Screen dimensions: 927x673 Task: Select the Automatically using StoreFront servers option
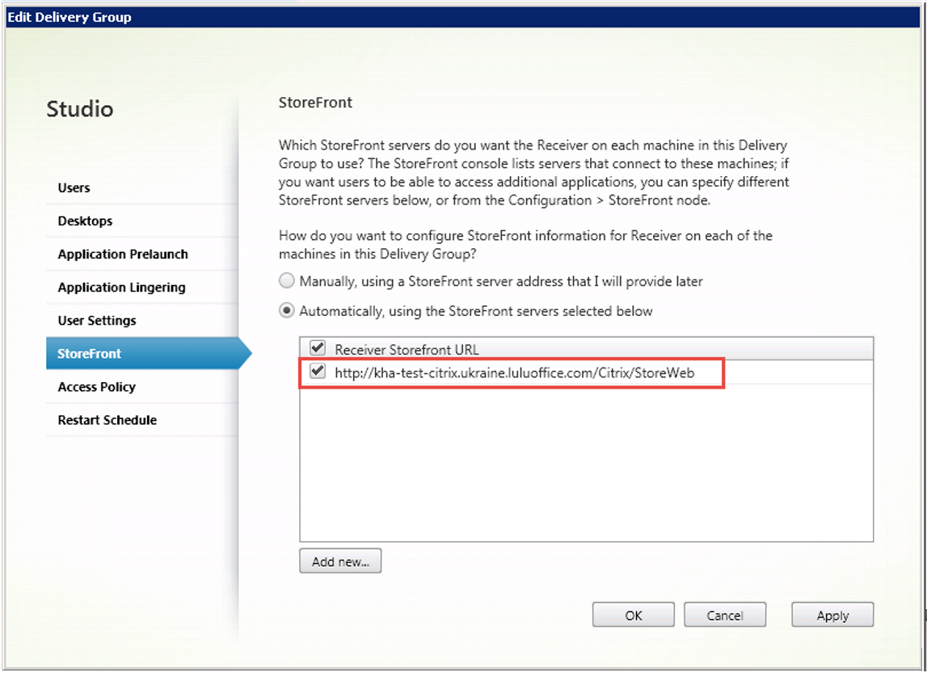pyautogui.click(x=287, y=311)
